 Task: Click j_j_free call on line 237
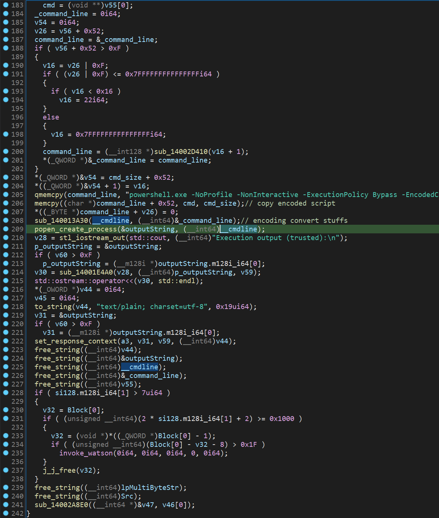coord(59,470)
